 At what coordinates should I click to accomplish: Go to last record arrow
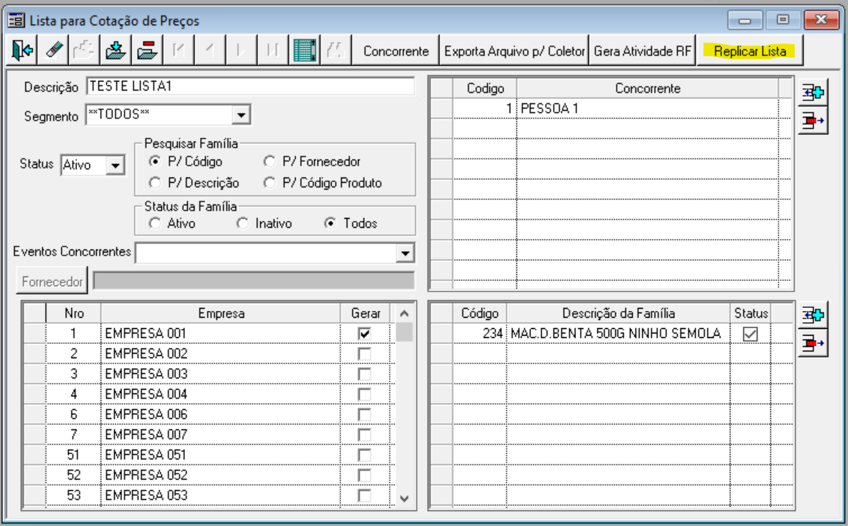273,51
